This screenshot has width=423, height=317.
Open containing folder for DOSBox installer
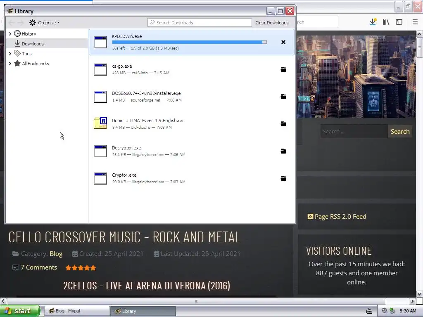tap(283, 97)
